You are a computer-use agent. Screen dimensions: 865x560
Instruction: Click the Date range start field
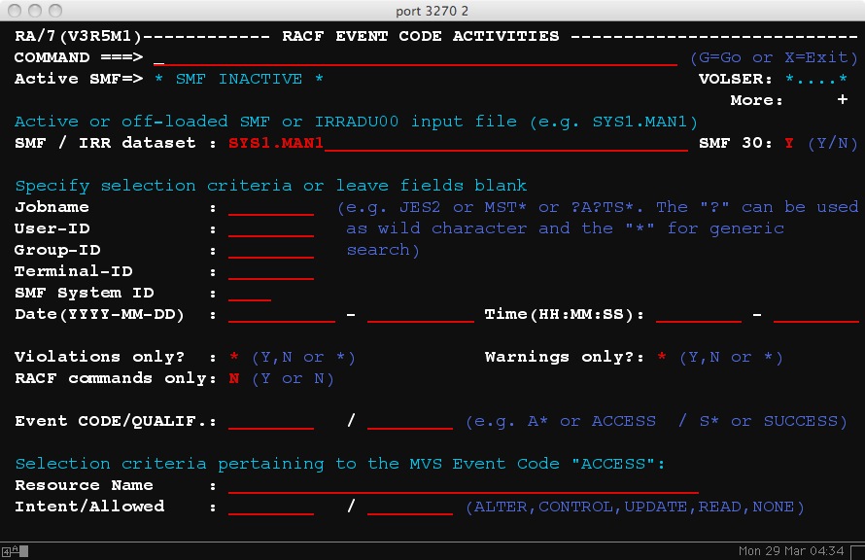coord(281,314)
